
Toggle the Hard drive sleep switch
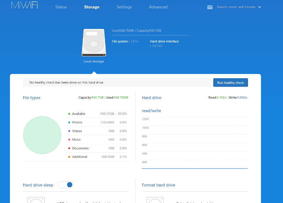(x=65, y=185)
